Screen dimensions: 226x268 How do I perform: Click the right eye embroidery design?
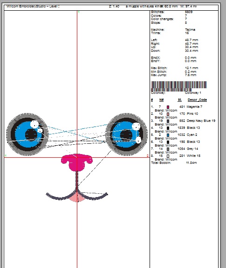[126, 134]
